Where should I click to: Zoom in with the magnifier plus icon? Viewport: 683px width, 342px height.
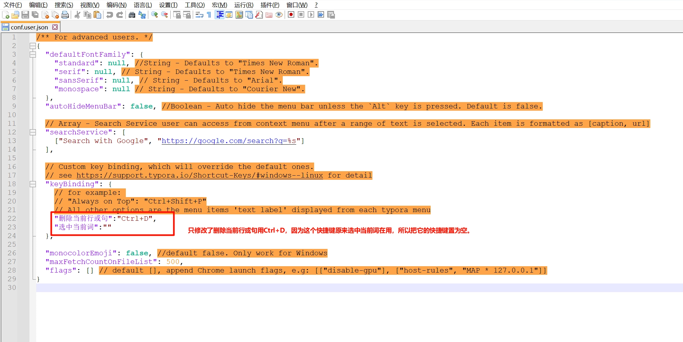[x=154, y=15]
